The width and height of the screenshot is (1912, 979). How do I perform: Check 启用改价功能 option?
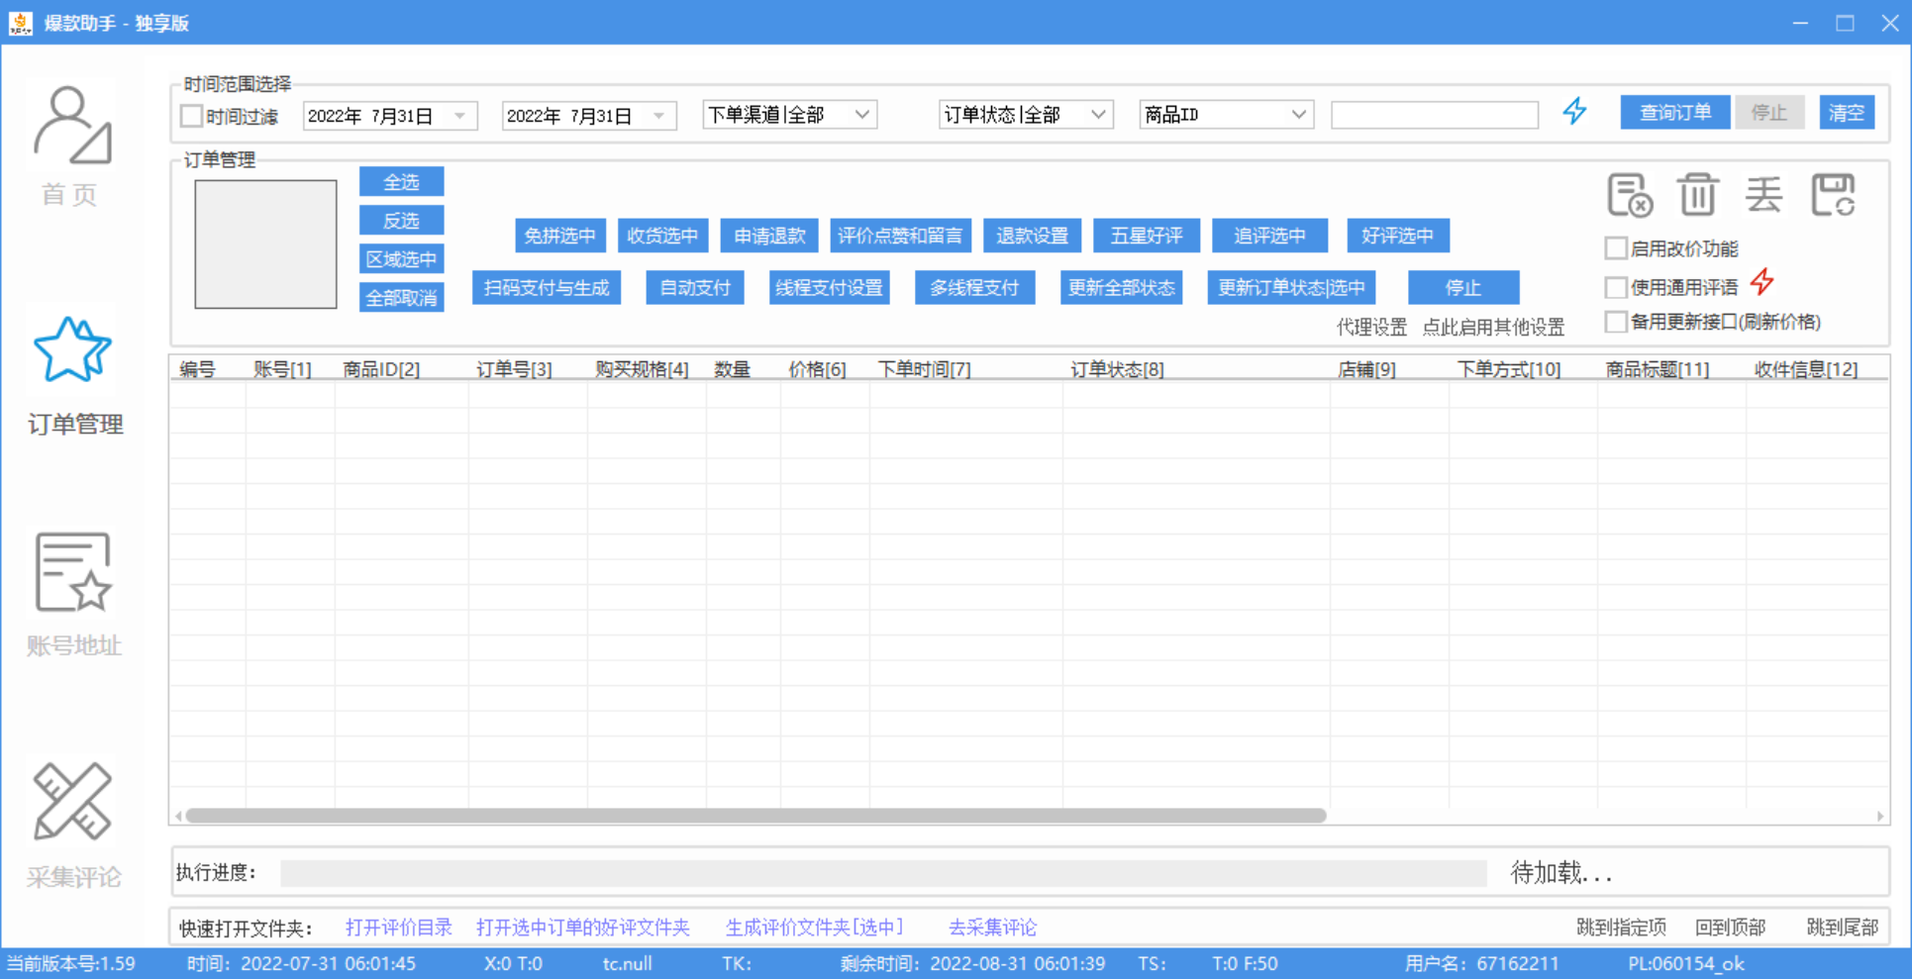(x=1615, y=247)
